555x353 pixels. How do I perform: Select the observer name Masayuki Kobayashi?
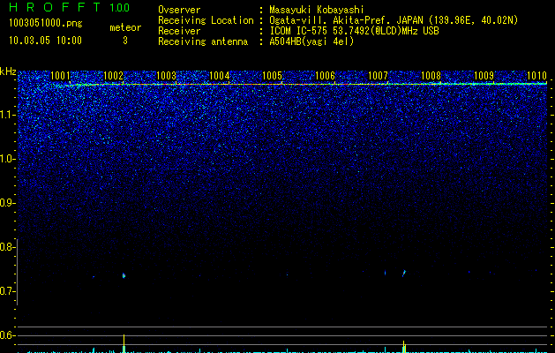pos(317,11)
